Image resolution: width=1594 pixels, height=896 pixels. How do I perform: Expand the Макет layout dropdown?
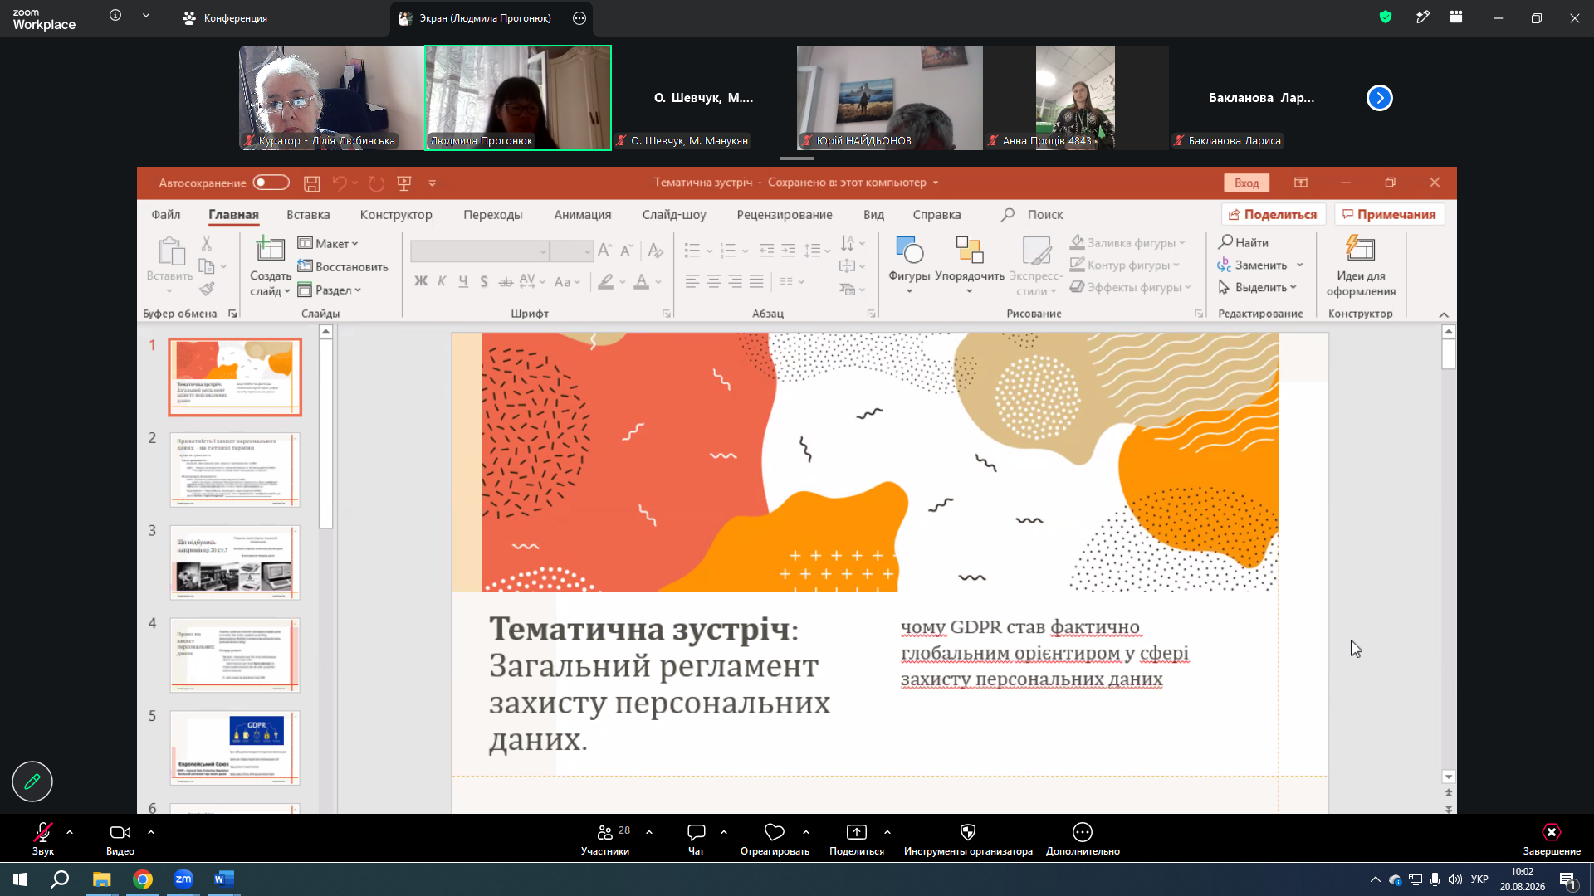pos(328,243)
